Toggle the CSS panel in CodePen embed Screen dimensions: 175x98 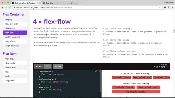tap(48, 66)
